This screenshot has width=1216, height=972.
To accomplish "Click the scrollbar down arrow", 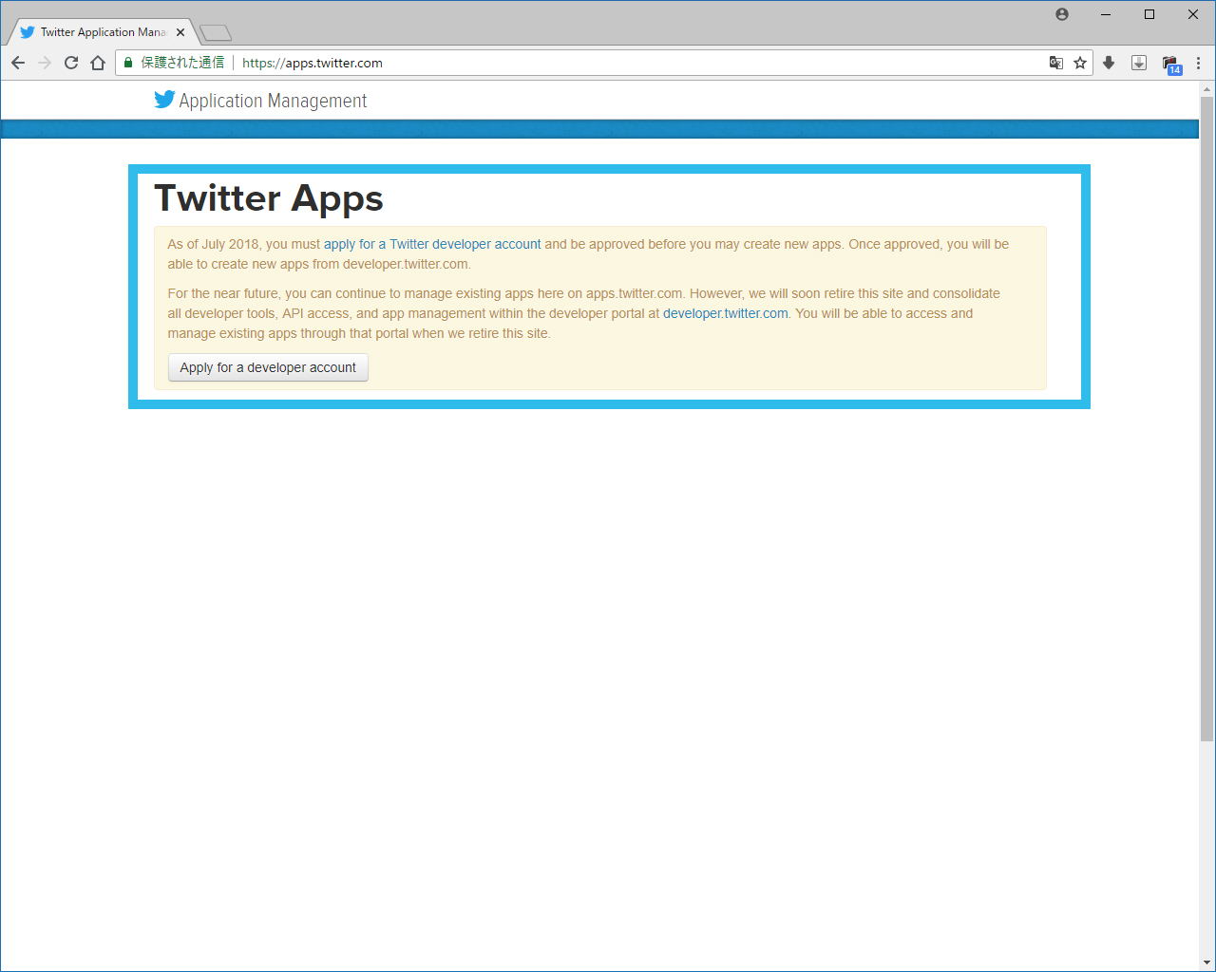I will pyautogui.click(x=1206, y=963).
